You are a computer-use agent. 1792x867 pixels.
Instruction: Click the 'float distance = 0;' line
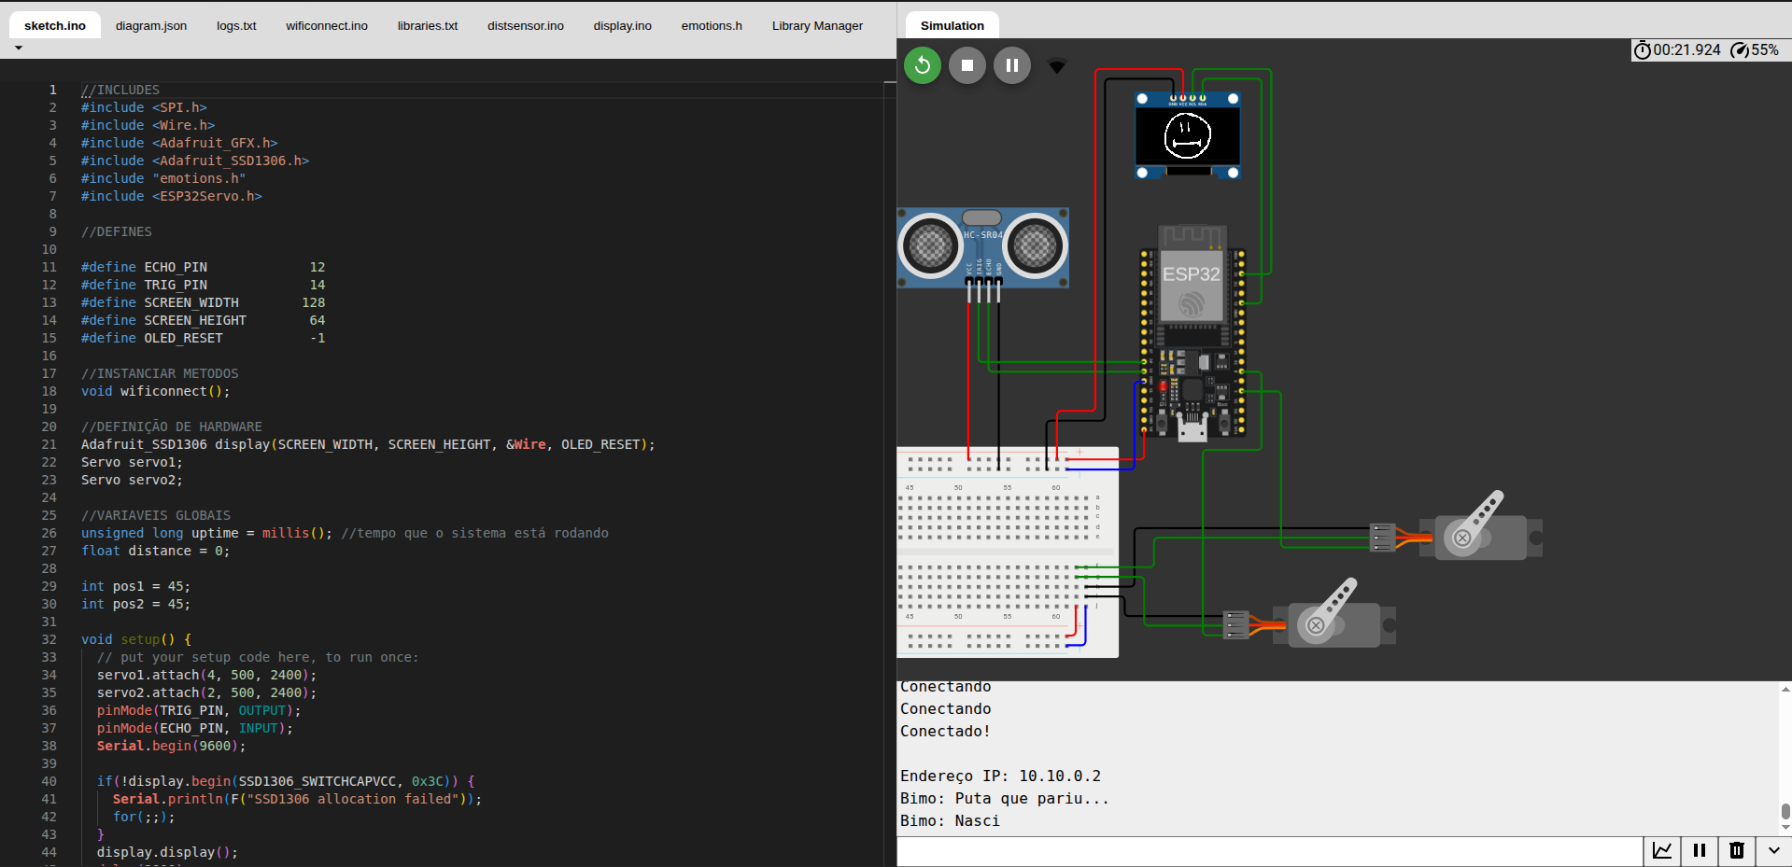point(155,551)
